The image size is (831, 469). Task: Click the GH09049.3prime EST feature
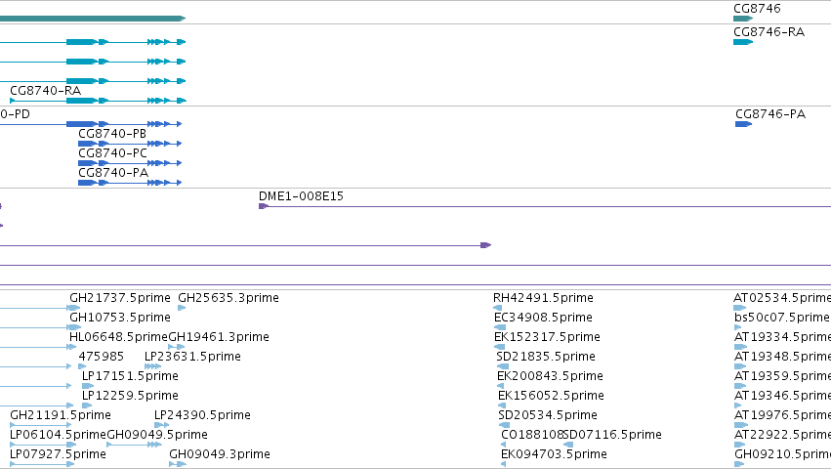(x=178, y=464)
